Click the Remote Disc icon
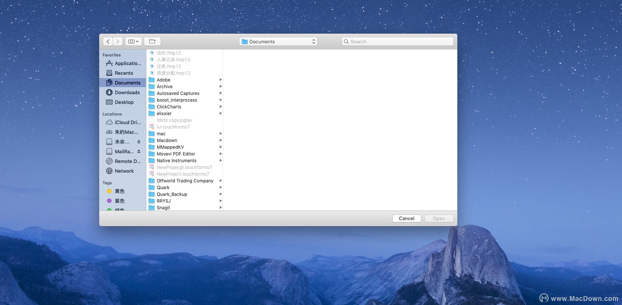Viewport: 622px width, 305px height. click(x=109, y=161)
